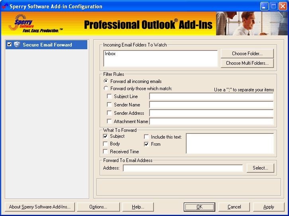Image resolution: width=289 pixels, height=216 pixels.
Task: Open the Help window
Action: pos(138,207)
